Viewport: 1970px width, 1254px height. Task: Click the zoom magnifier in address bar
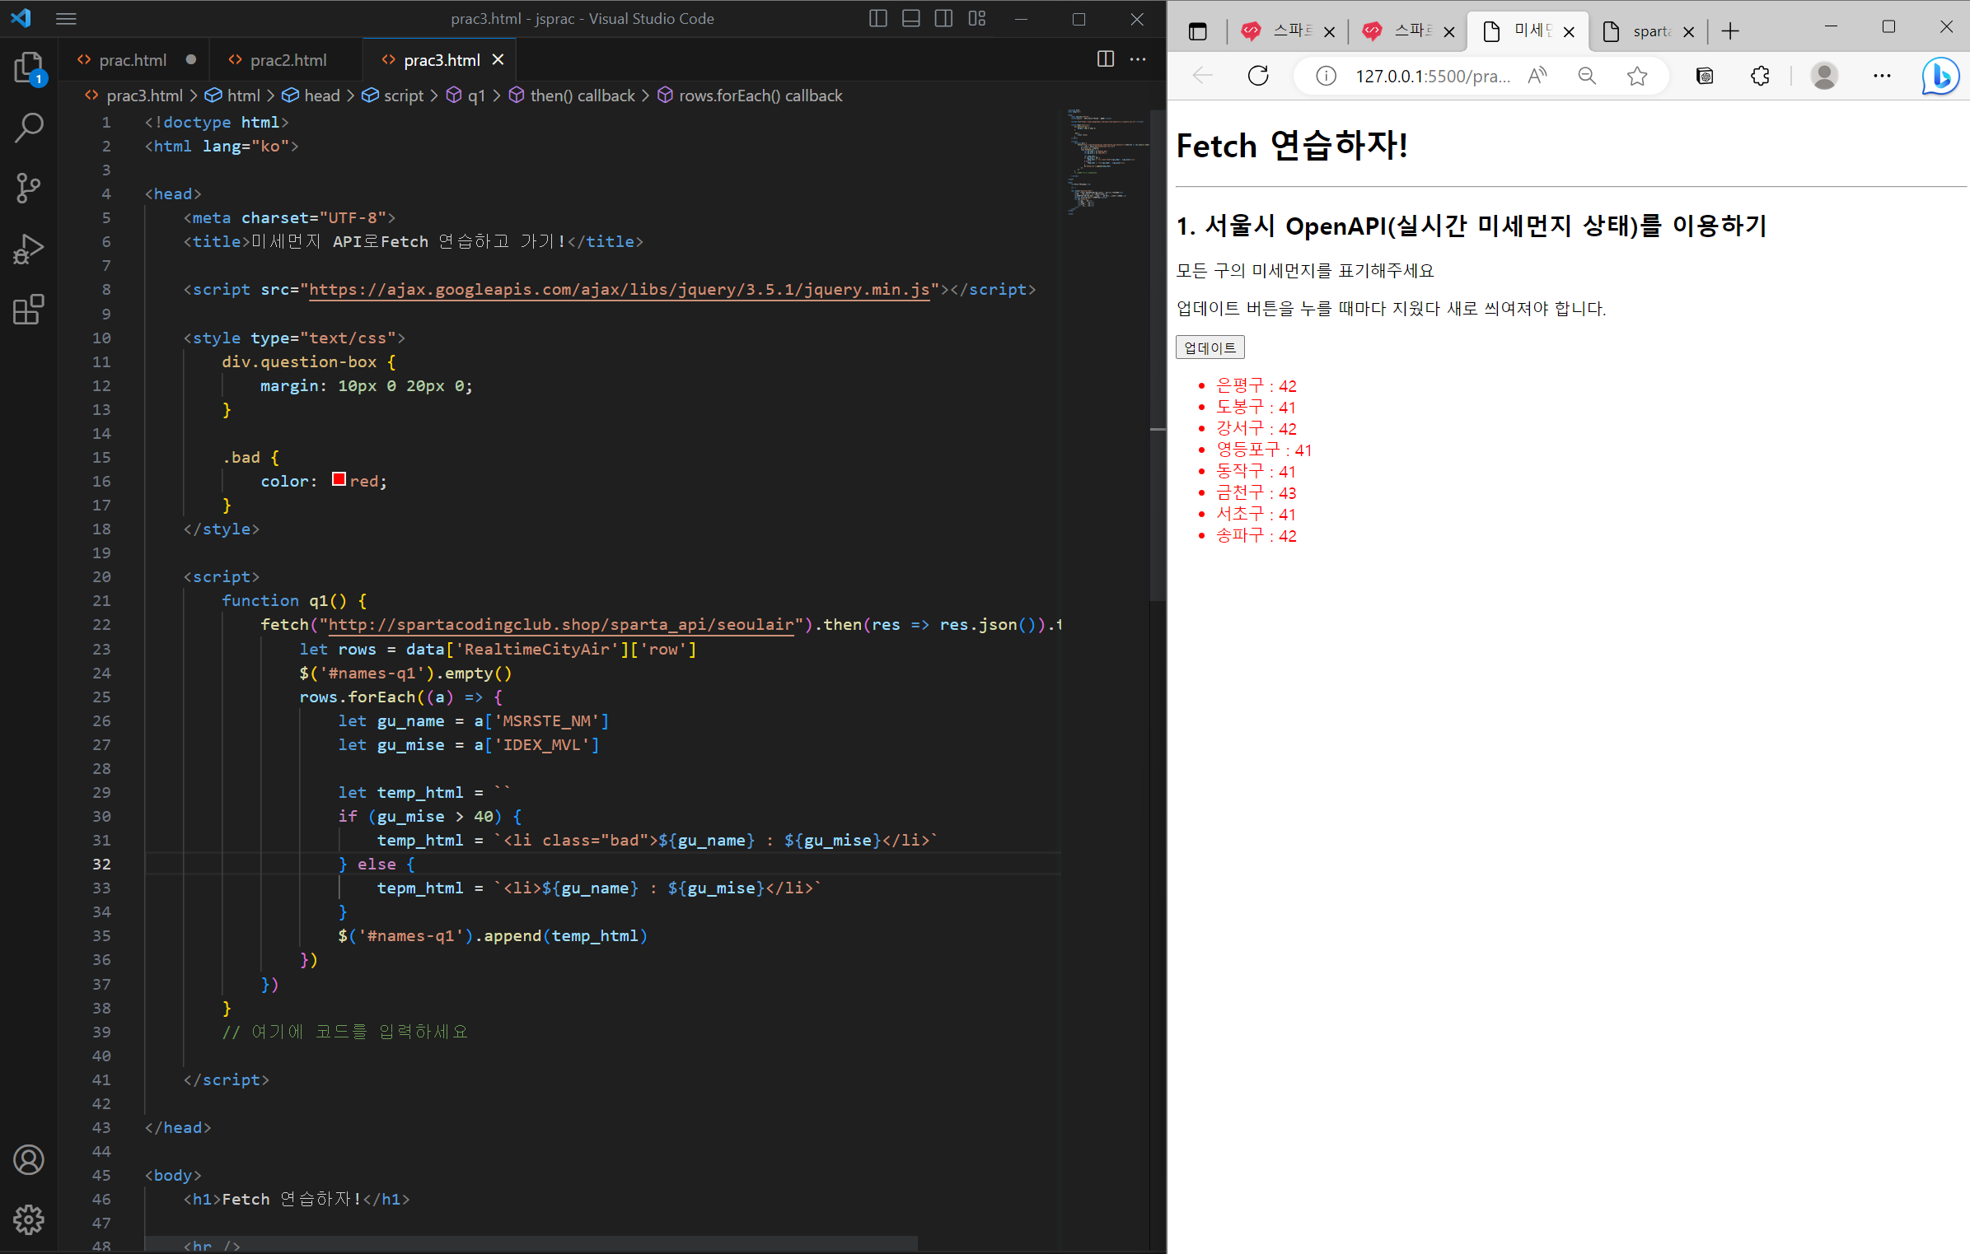coord(1587,76)
